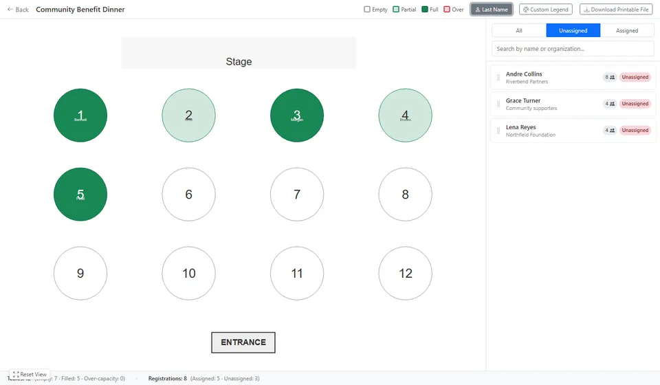Select full table 3
Viewport: 660px width, 385px height.
pyautogui.click(x=297, y=115)
